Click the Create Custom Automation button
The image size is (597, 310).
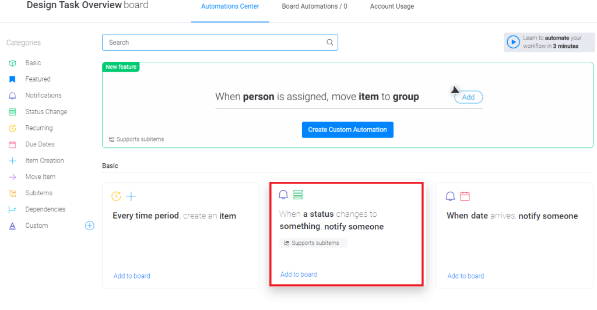pos(347,129)
